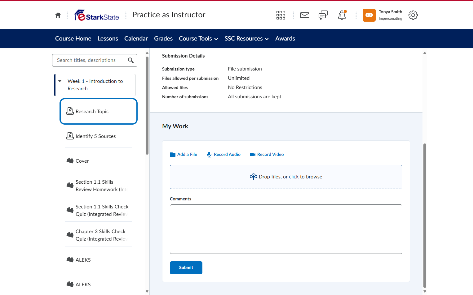Viewport: 473px width, 295px height.
Task: Click the Identify 5 Sources assignment icon
Action: pos(70,136)
